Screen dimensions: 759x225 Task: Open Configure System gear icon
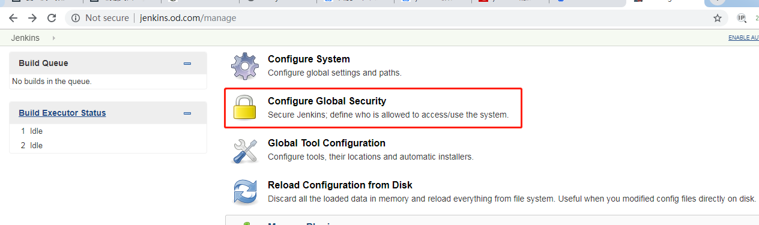245,66
